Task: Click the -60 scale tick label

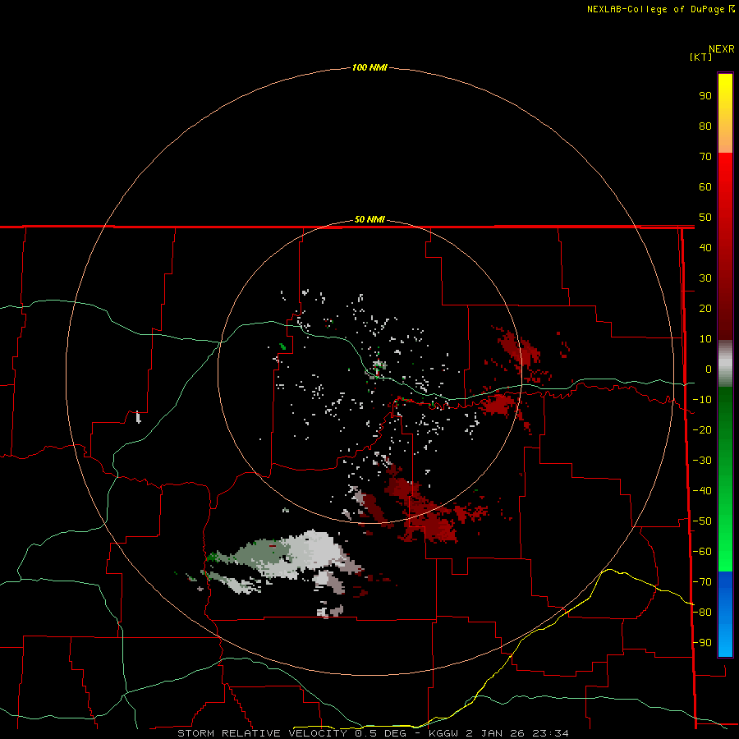Action: (x=702, y=552)
